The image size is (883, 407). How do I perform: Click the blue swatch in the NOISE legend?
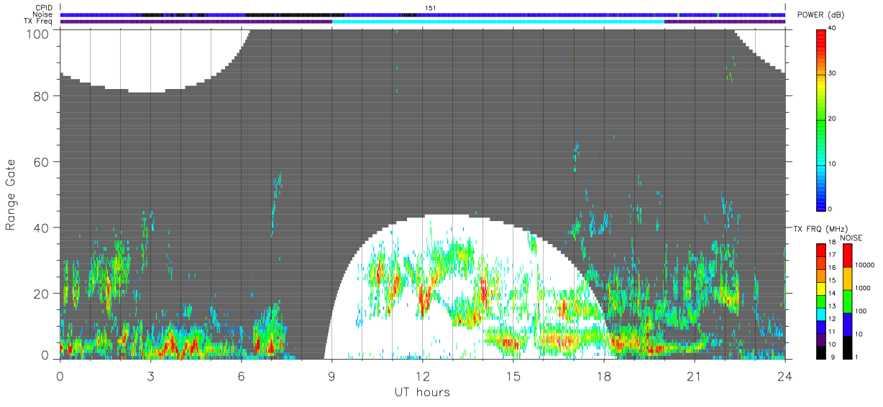[x=847, y=324]
